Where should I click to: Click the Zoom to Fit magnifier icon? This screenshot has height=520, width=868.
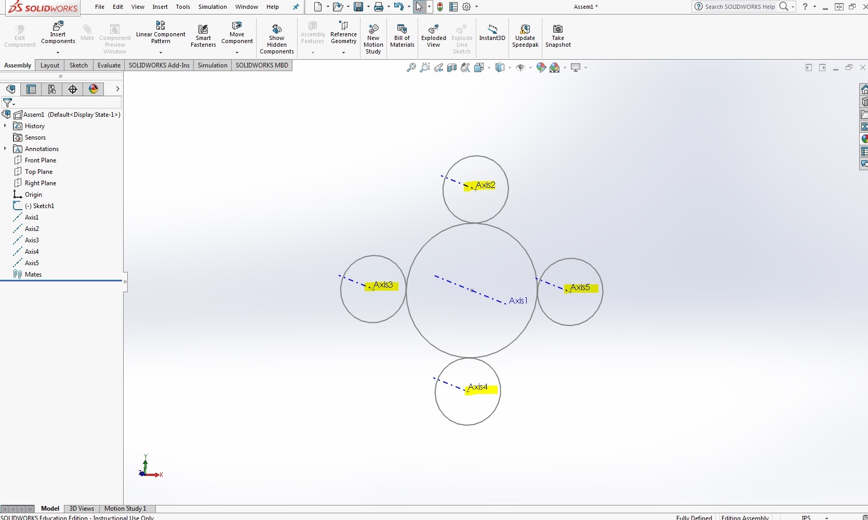pos(411,67)
